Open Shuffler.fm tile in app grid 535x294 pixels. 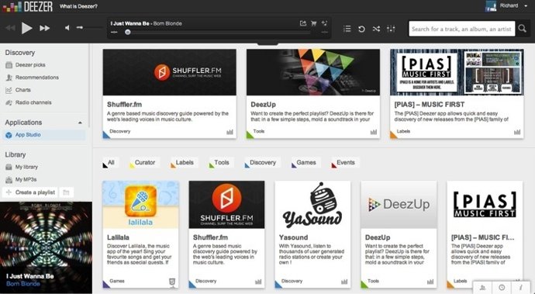pos(226,234)
